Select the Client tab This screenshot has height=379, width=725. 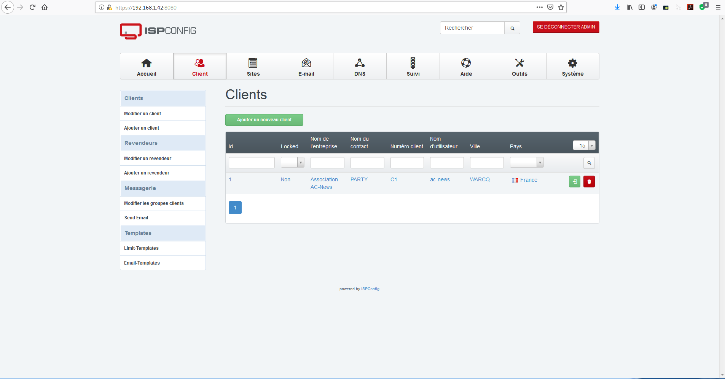[x=200, y=67]
